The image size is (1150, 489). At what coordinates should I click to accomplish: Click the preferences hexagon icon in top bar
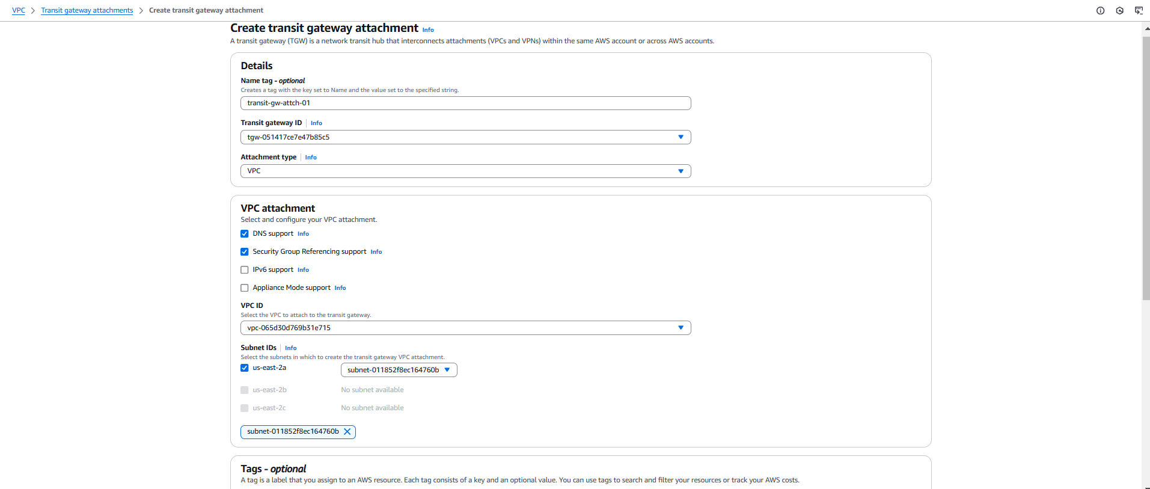pos(1119,10)
